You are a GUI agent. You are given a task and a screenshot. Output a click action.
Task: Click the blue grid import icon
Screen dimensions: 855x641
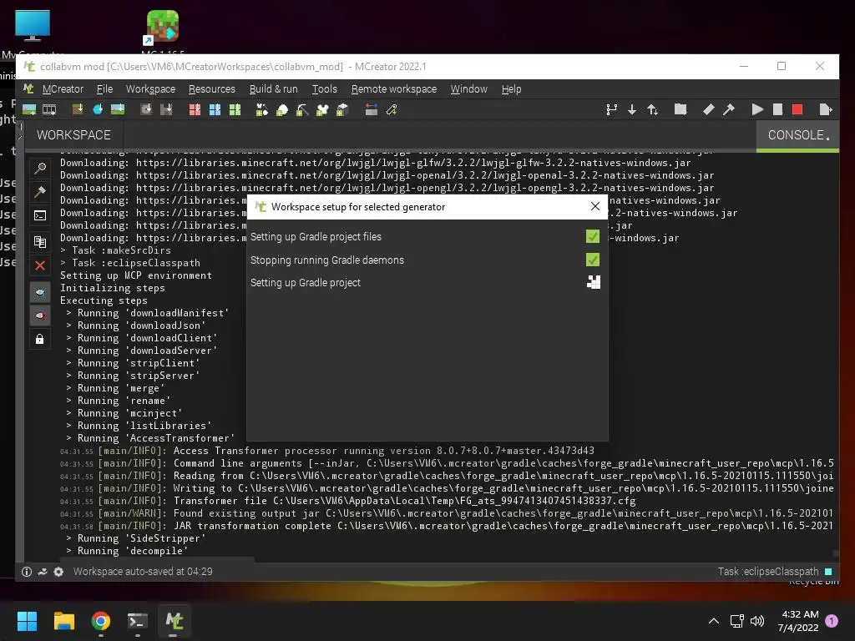click(x=215, y=110)
